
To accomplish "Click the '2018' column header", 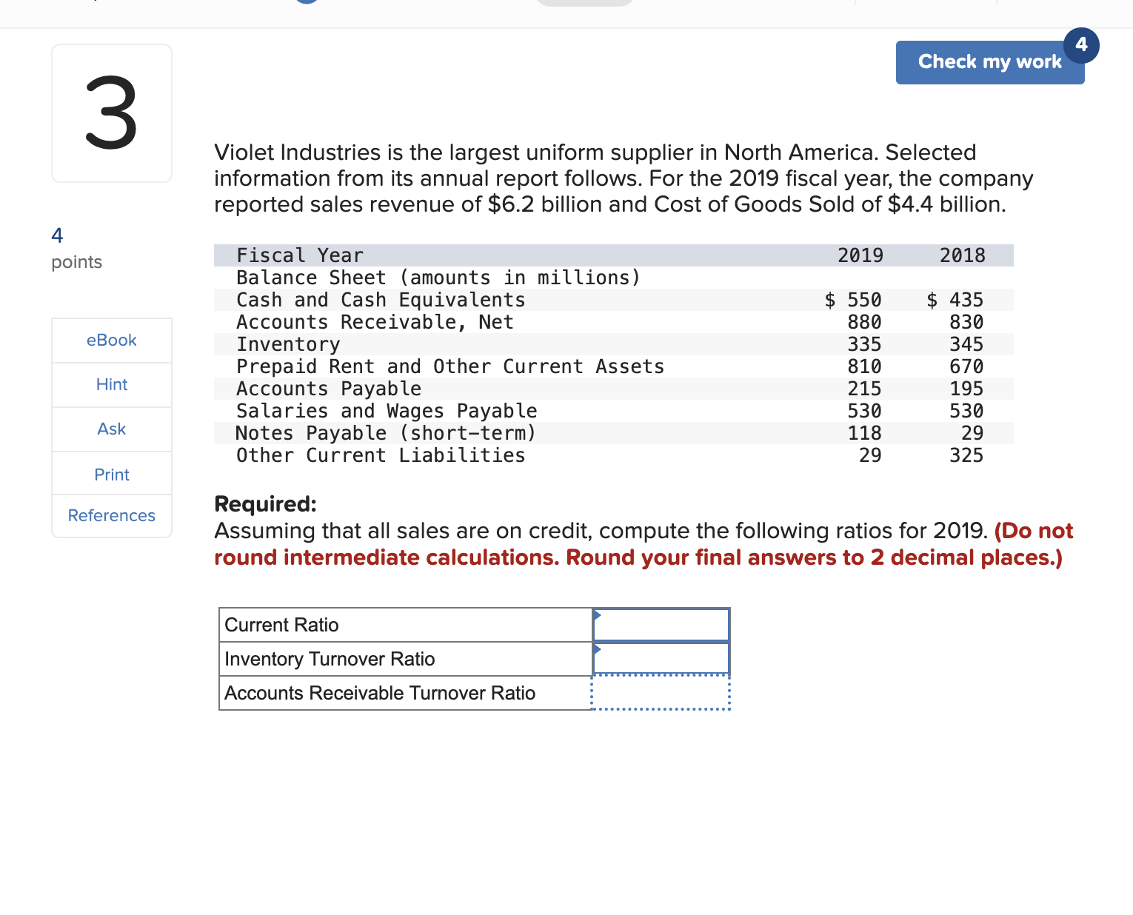I will [962, 255].
